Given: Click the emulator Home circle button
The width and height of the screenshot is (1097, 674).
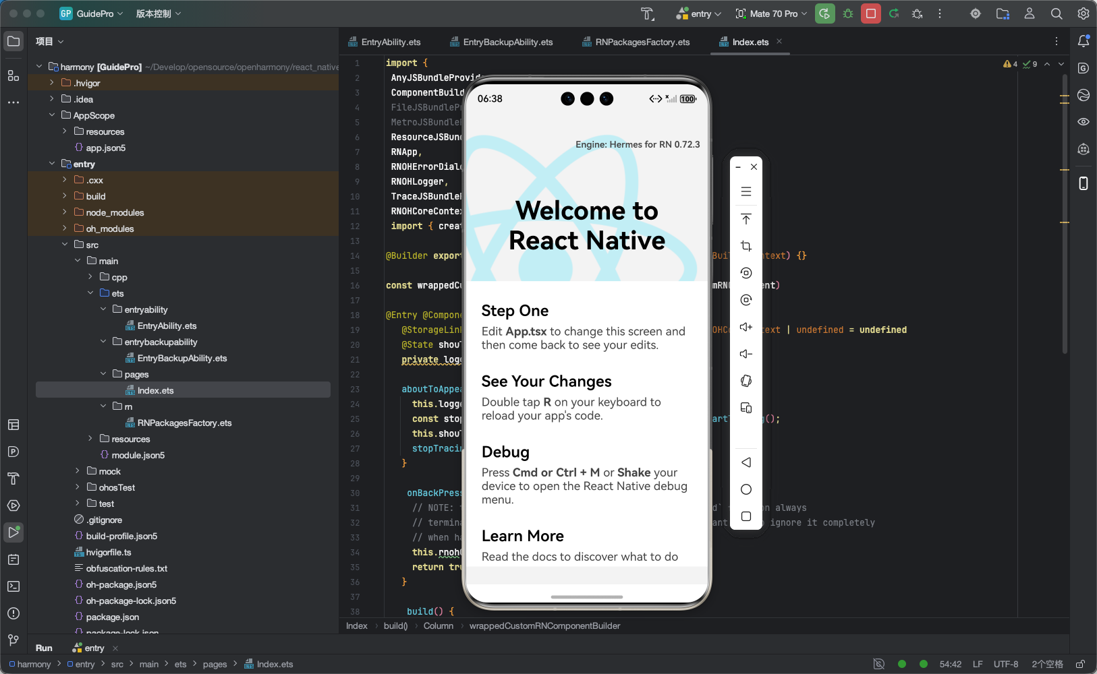Looking at the screenshot, I should (x=746, y=489).
